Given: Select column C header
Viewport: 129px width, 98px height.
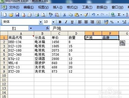Looking at the screenshot, I should pyautogui.click(x=59, y=33).
